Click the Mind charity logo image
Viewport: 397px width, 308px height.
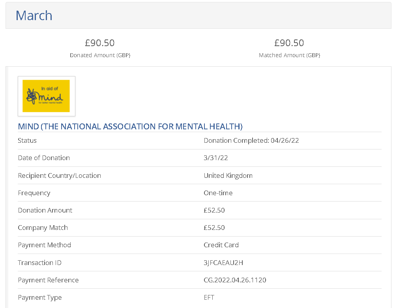tap(46, 96)
